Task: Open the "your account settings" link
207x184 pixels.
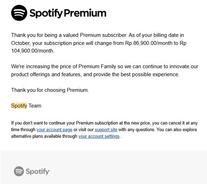Action: click(x=99, y=136)
